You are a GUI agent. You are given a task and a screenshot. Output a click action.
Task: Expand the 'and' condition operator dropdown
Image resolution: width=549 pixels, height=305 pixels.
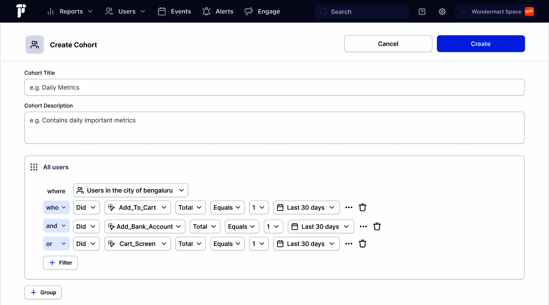click(56, 226)
